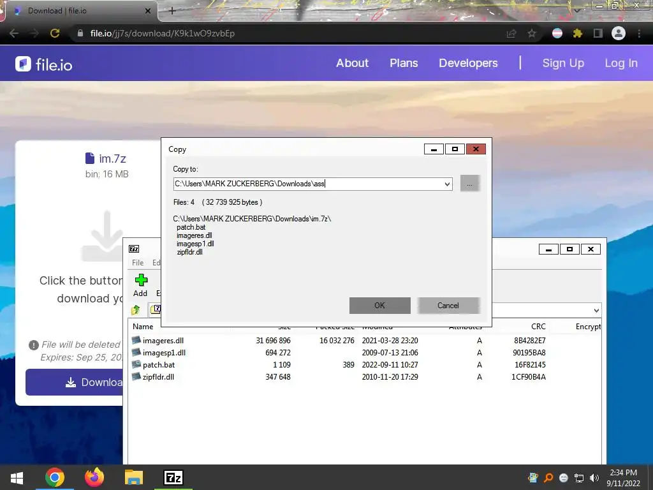653x490 pixels.
Task: Click the 7z window title icon
Action: (x=134, y=249)
